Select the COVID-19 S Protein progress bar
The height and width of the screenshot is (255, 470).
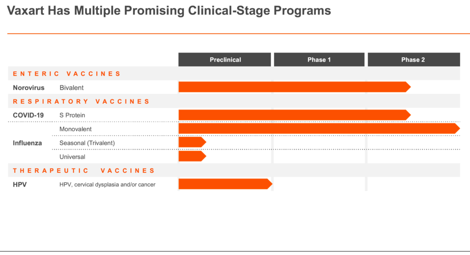coord(295,115)
